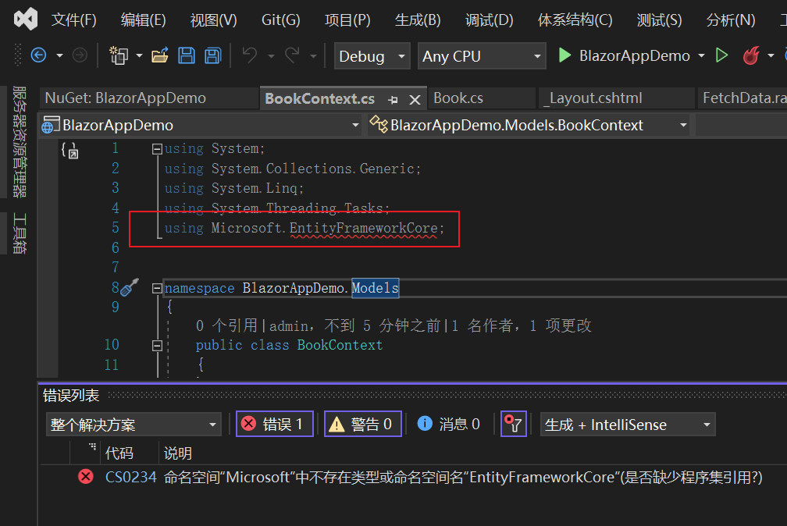Open the 服务器资源管理器 side panel
The image size is (787, 526).
tap(19, 141)
